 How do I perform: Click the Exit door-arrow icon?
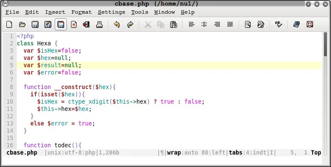click(86, 24)
